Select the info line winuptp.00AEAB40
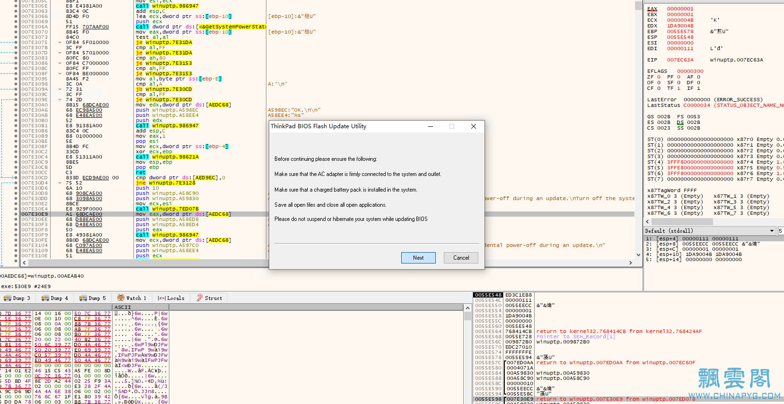Image resolution: width=784 pixels, height=404 pixels. click(x=42, y=276)
